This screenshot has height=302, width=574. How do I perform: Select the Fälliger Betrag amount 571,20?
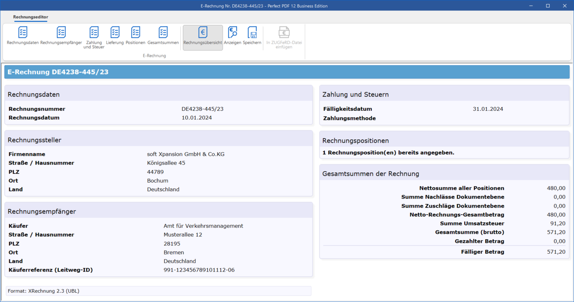[x=556, y=252]
